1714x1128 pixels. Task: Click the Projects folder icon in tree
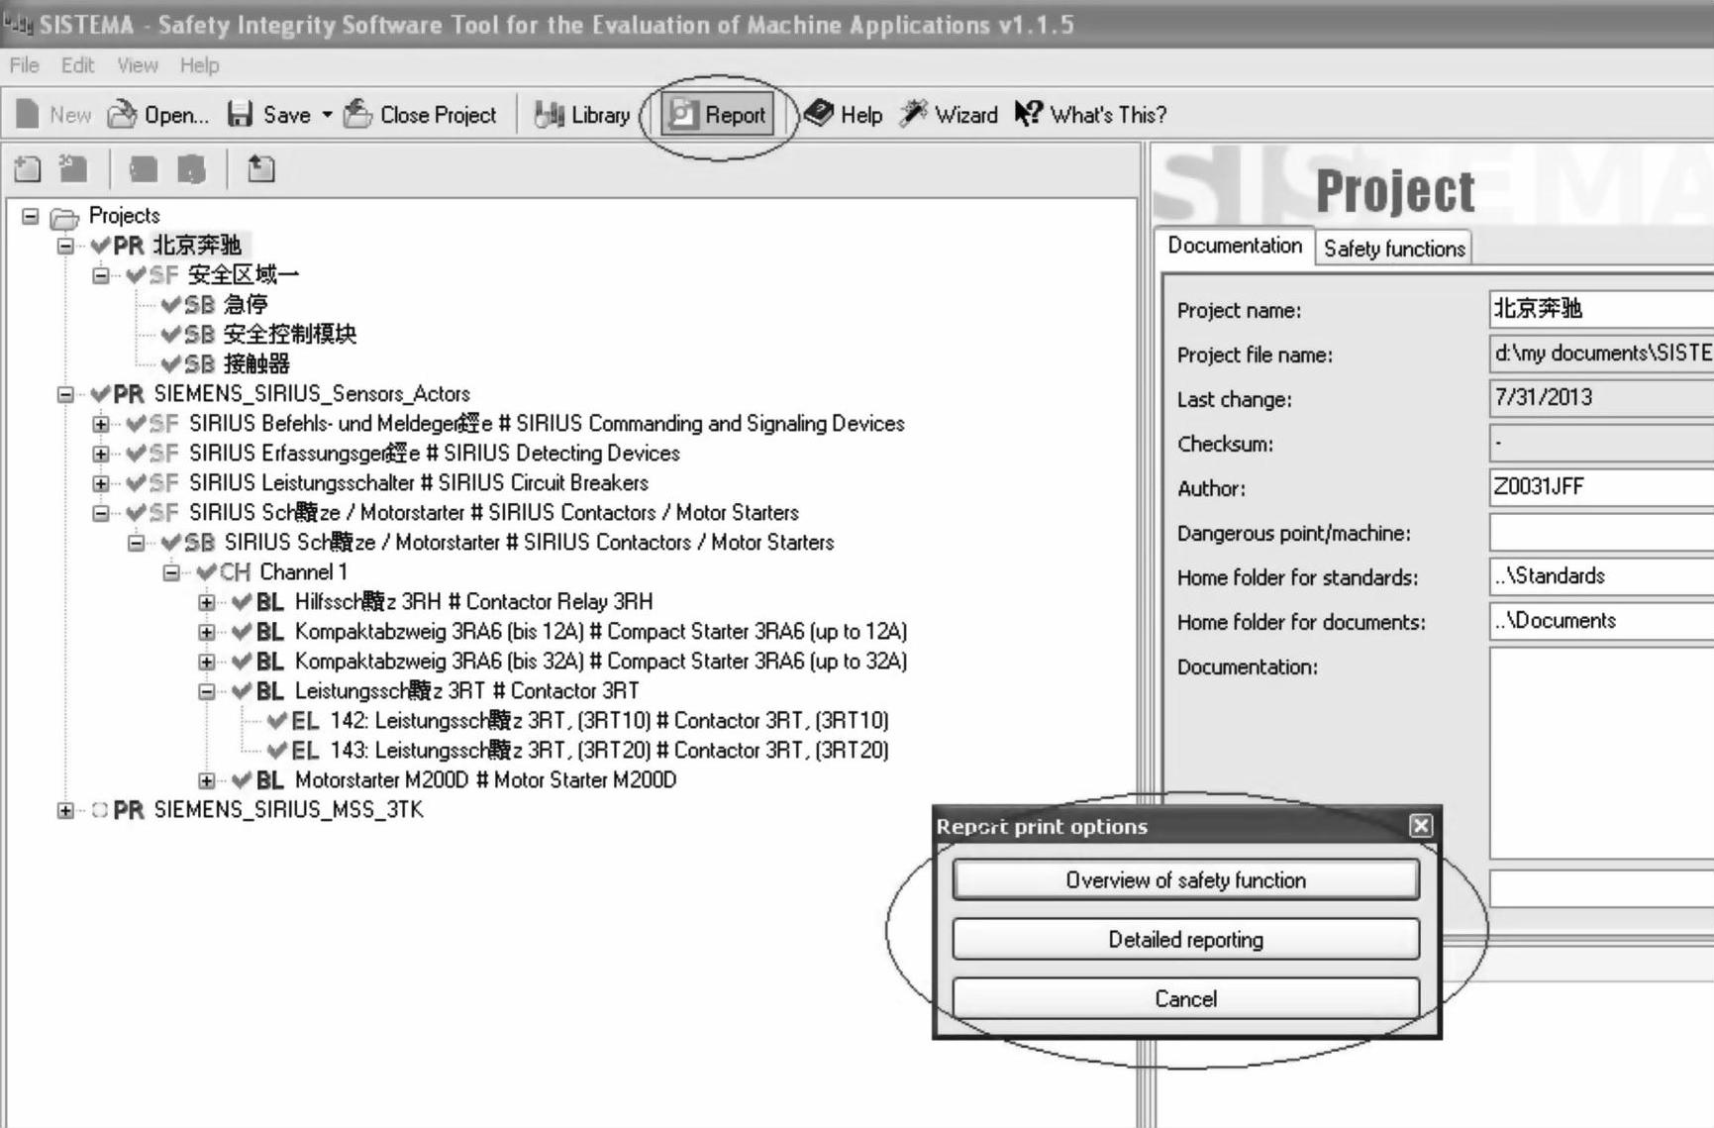pyautogui.click(x=64, y=217)
